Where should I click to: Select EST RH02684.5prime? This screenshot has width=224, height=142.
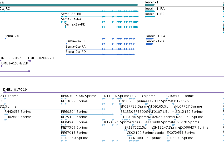pos(18,117)
